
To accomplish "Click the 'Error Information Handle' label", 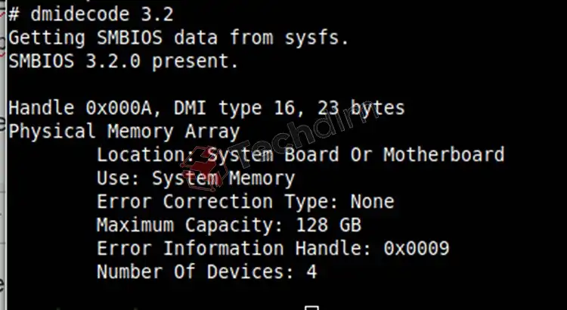I will click(234, 249).
